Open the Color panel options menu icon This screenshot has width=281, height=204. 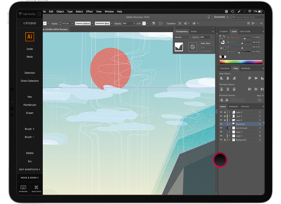pyautogui.click(x=263, y=31)
